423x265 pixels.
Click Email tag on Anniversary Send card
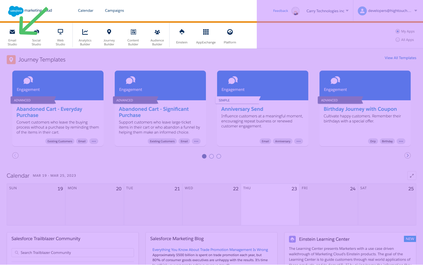click(x=265, y=141)
